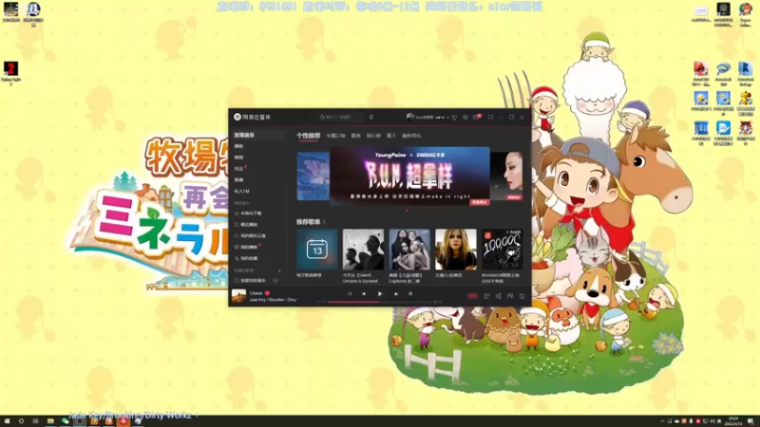Click the NetEase Cloud Music logo icon
The width and height of the screenshot is (760, 427).
point(237,117)
